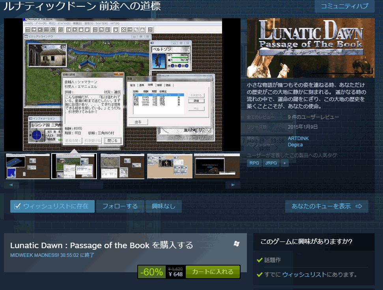
Task: Open the 9 件のユーザーレビュー reviews link
Action: 314,117
